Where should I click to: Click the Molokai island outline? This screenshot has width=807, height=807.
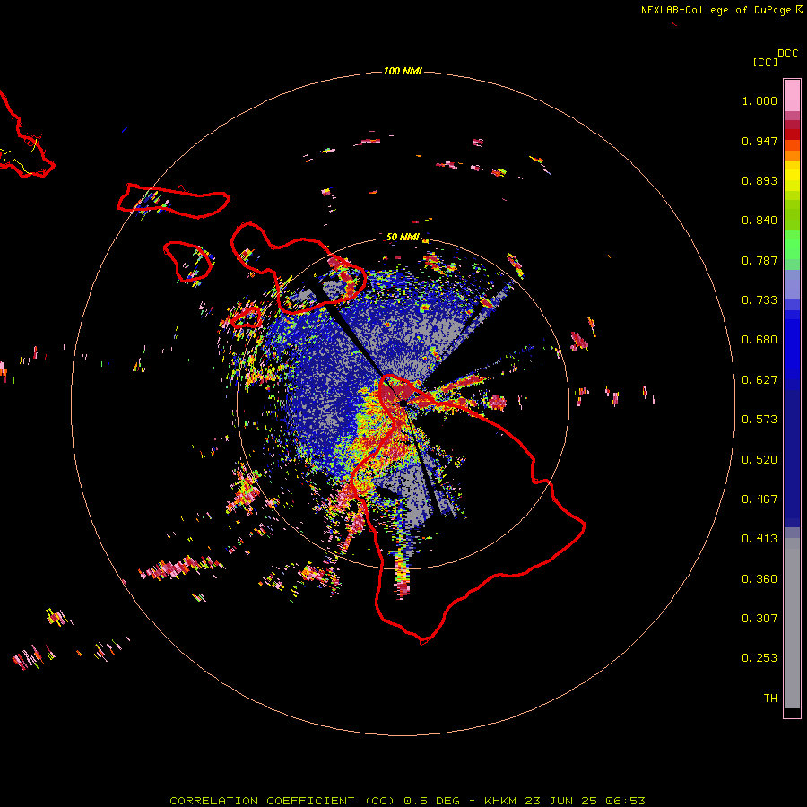[173, 201]
